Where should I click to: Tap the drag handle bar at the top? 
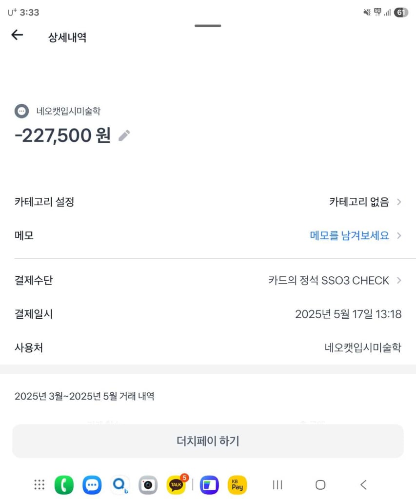point(208,26)
